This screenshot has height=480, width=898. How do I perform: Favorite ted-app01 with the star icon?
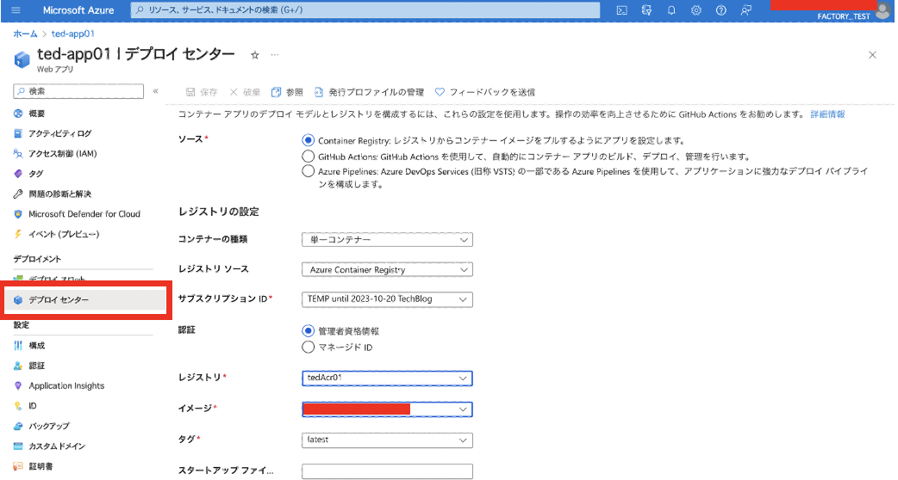click(x=255, y=55)
